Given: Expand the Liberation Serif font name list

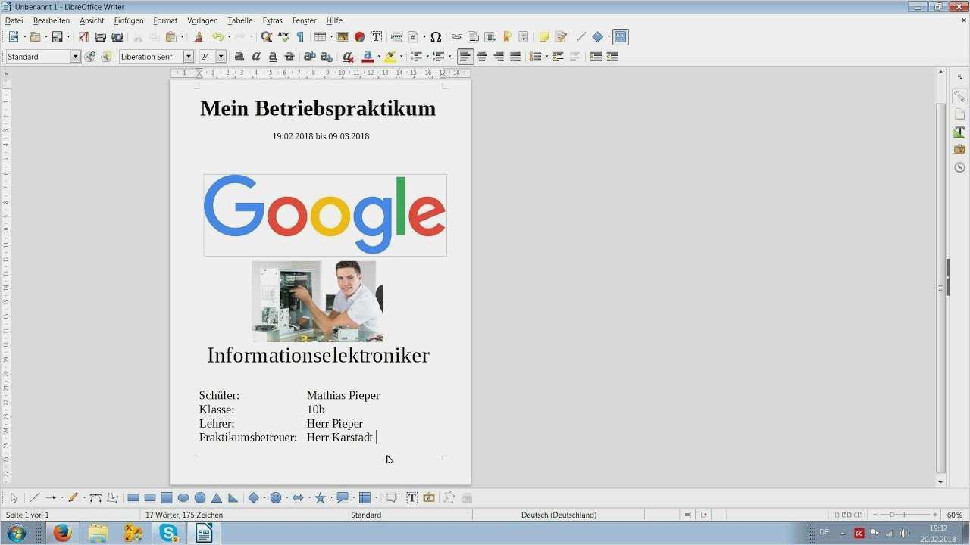Looking at the screenshot, I should click(x=188, y=57).
